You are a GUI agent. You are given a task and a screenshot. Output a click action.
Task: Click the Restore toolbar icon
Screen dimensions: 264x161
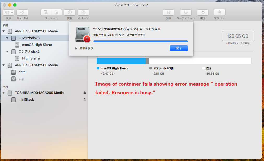[x=203, y=13]
